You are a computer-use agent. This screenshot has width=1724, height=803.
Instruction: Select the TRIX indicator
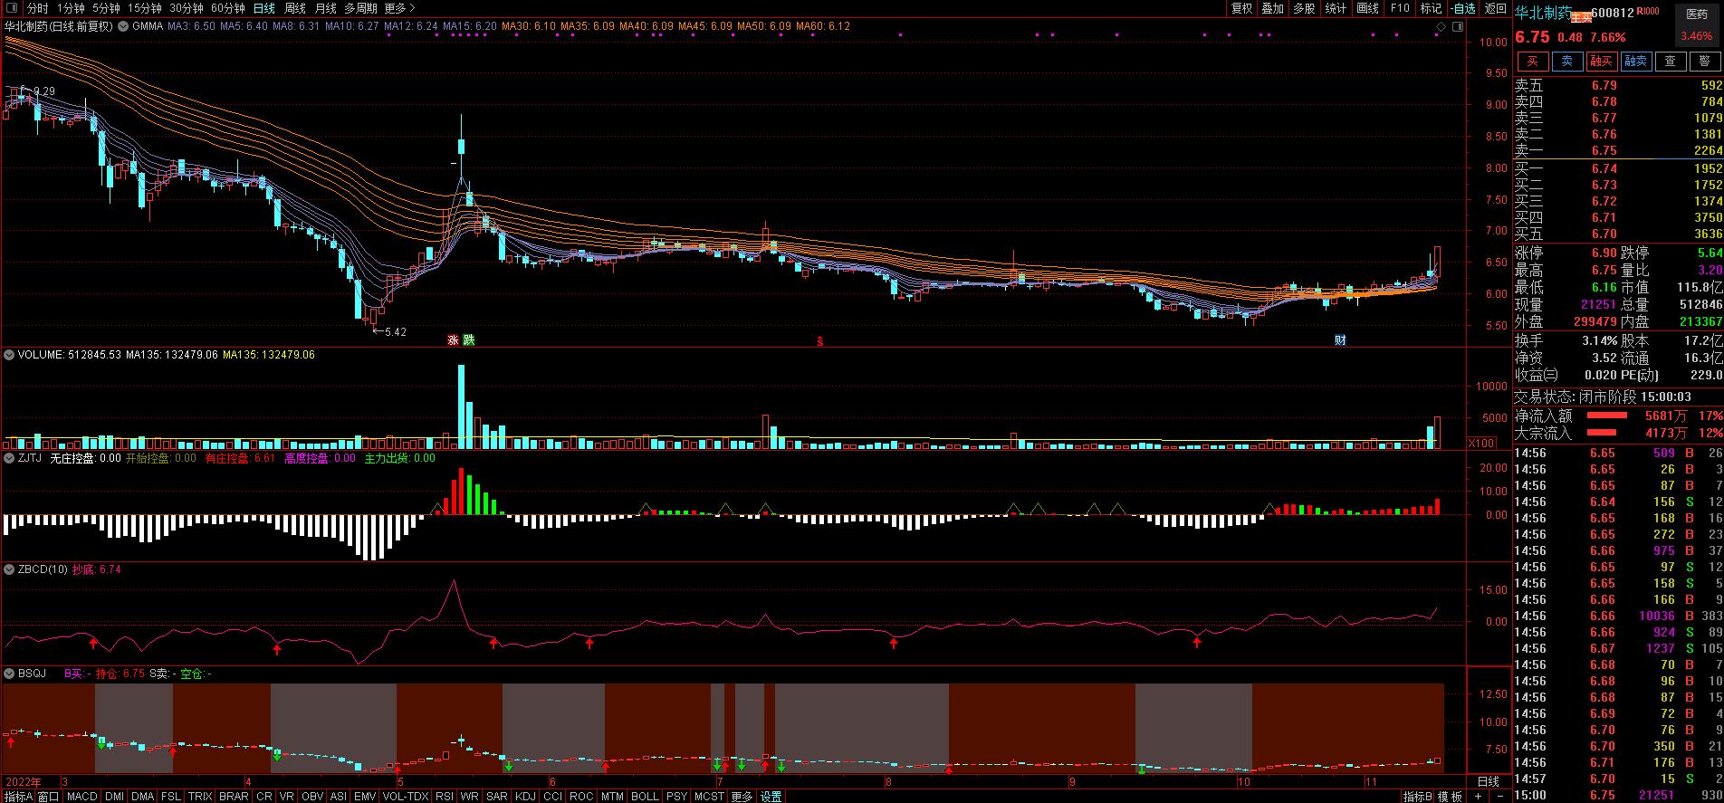tap(200, 797)
